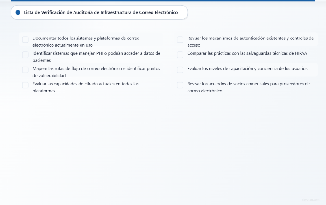
Task: Click the label "Documentar todos los sistemas y plataformas"
Action: point(86,41)
